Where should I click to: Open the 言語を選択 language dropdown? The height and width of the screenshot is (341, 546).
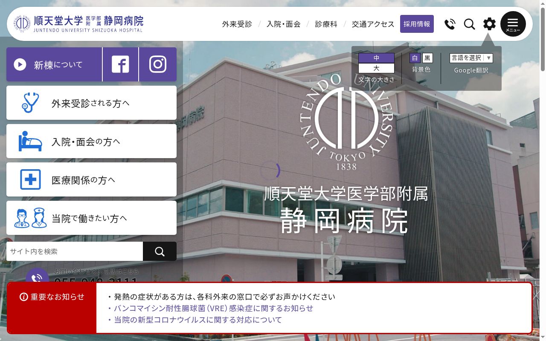[x=471, y=58]
